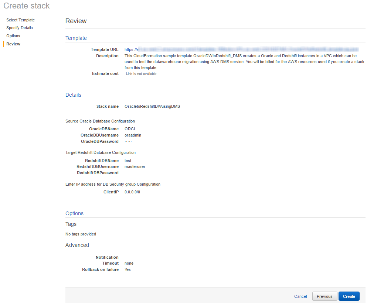Screen dimensions: 367x303
Task: Select the Review step in the sidebar
Action: tap(13, 44)
